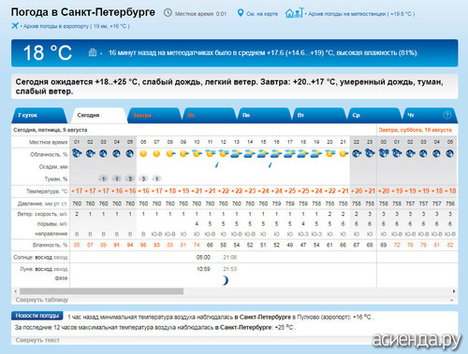Click the Давление, мм рт. ст. row label
The height and width of the screenshot is (354, 468).
(x=42, y=204)
